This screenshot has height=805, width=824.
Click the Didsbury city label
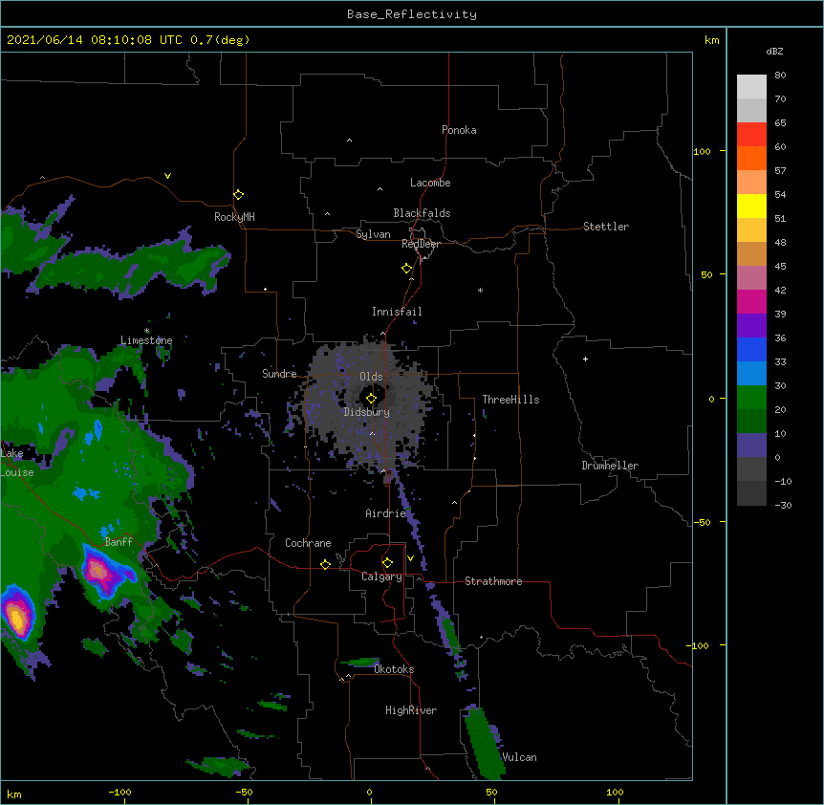(x=367, y=412)
